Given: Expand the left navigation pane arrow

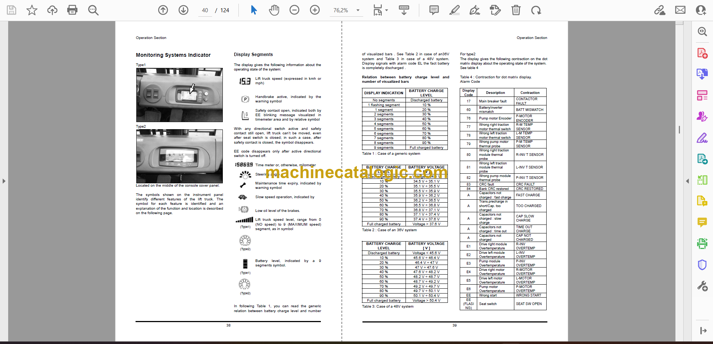Looking at the screenshot, I should pyautogui.click(x=4, y=181).
